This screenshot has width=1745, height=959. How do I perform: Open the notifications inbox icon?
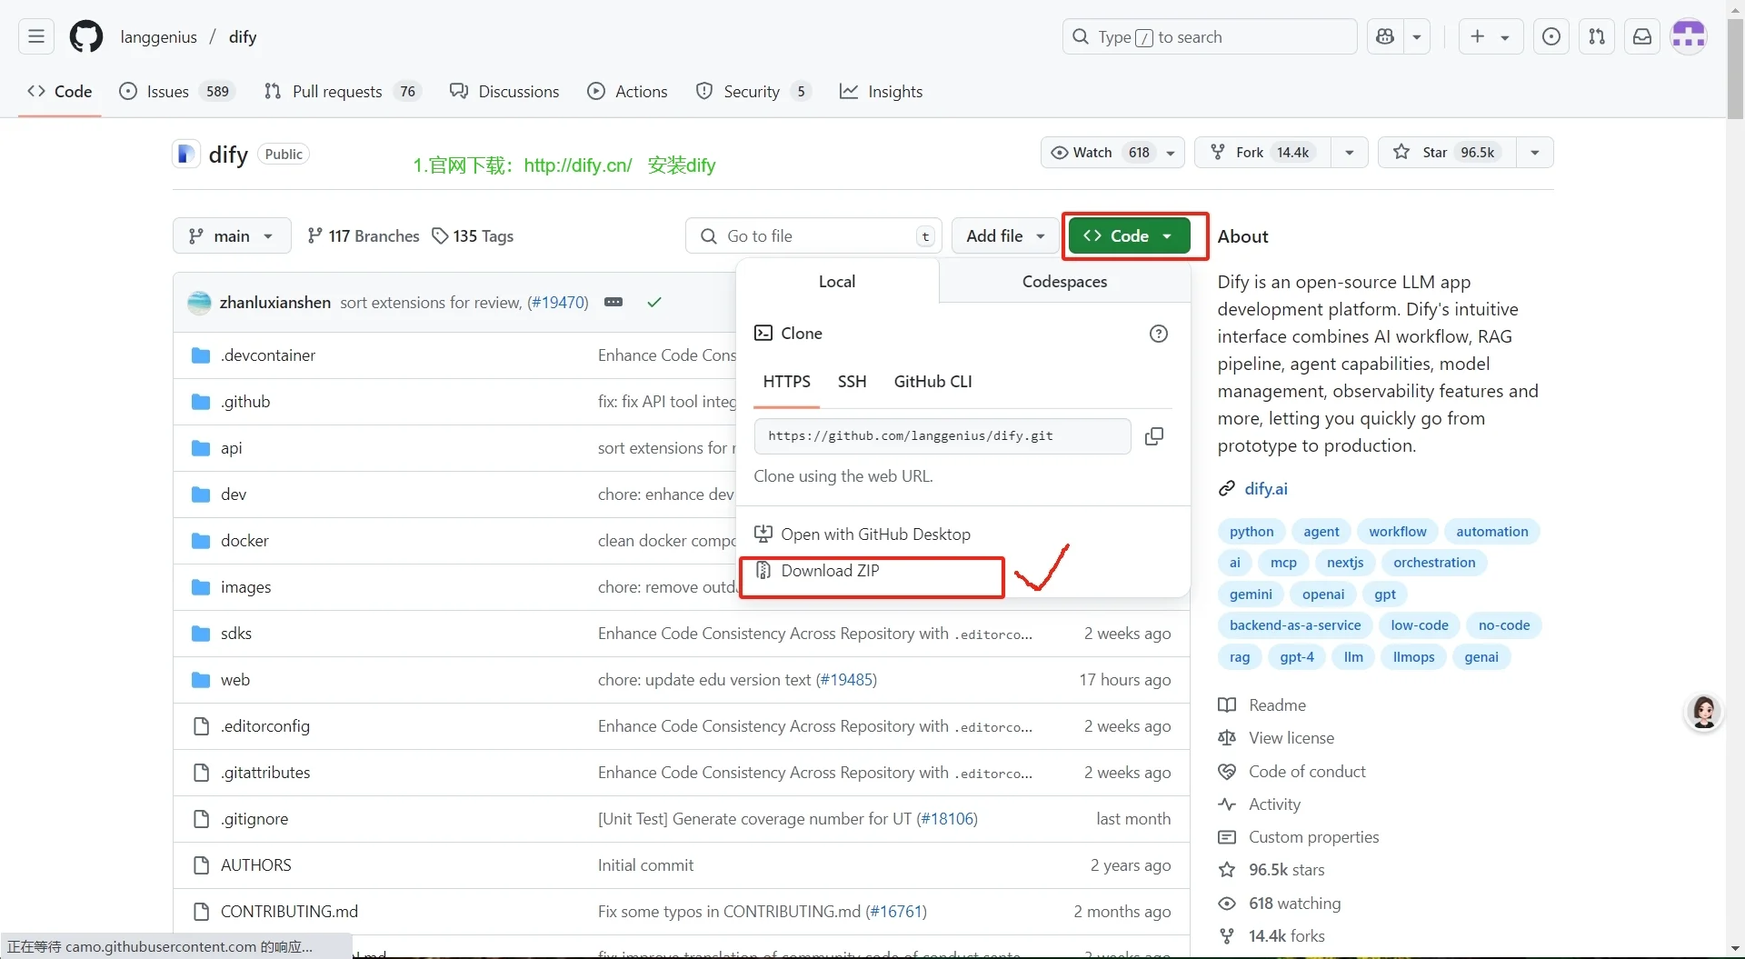1642,36
